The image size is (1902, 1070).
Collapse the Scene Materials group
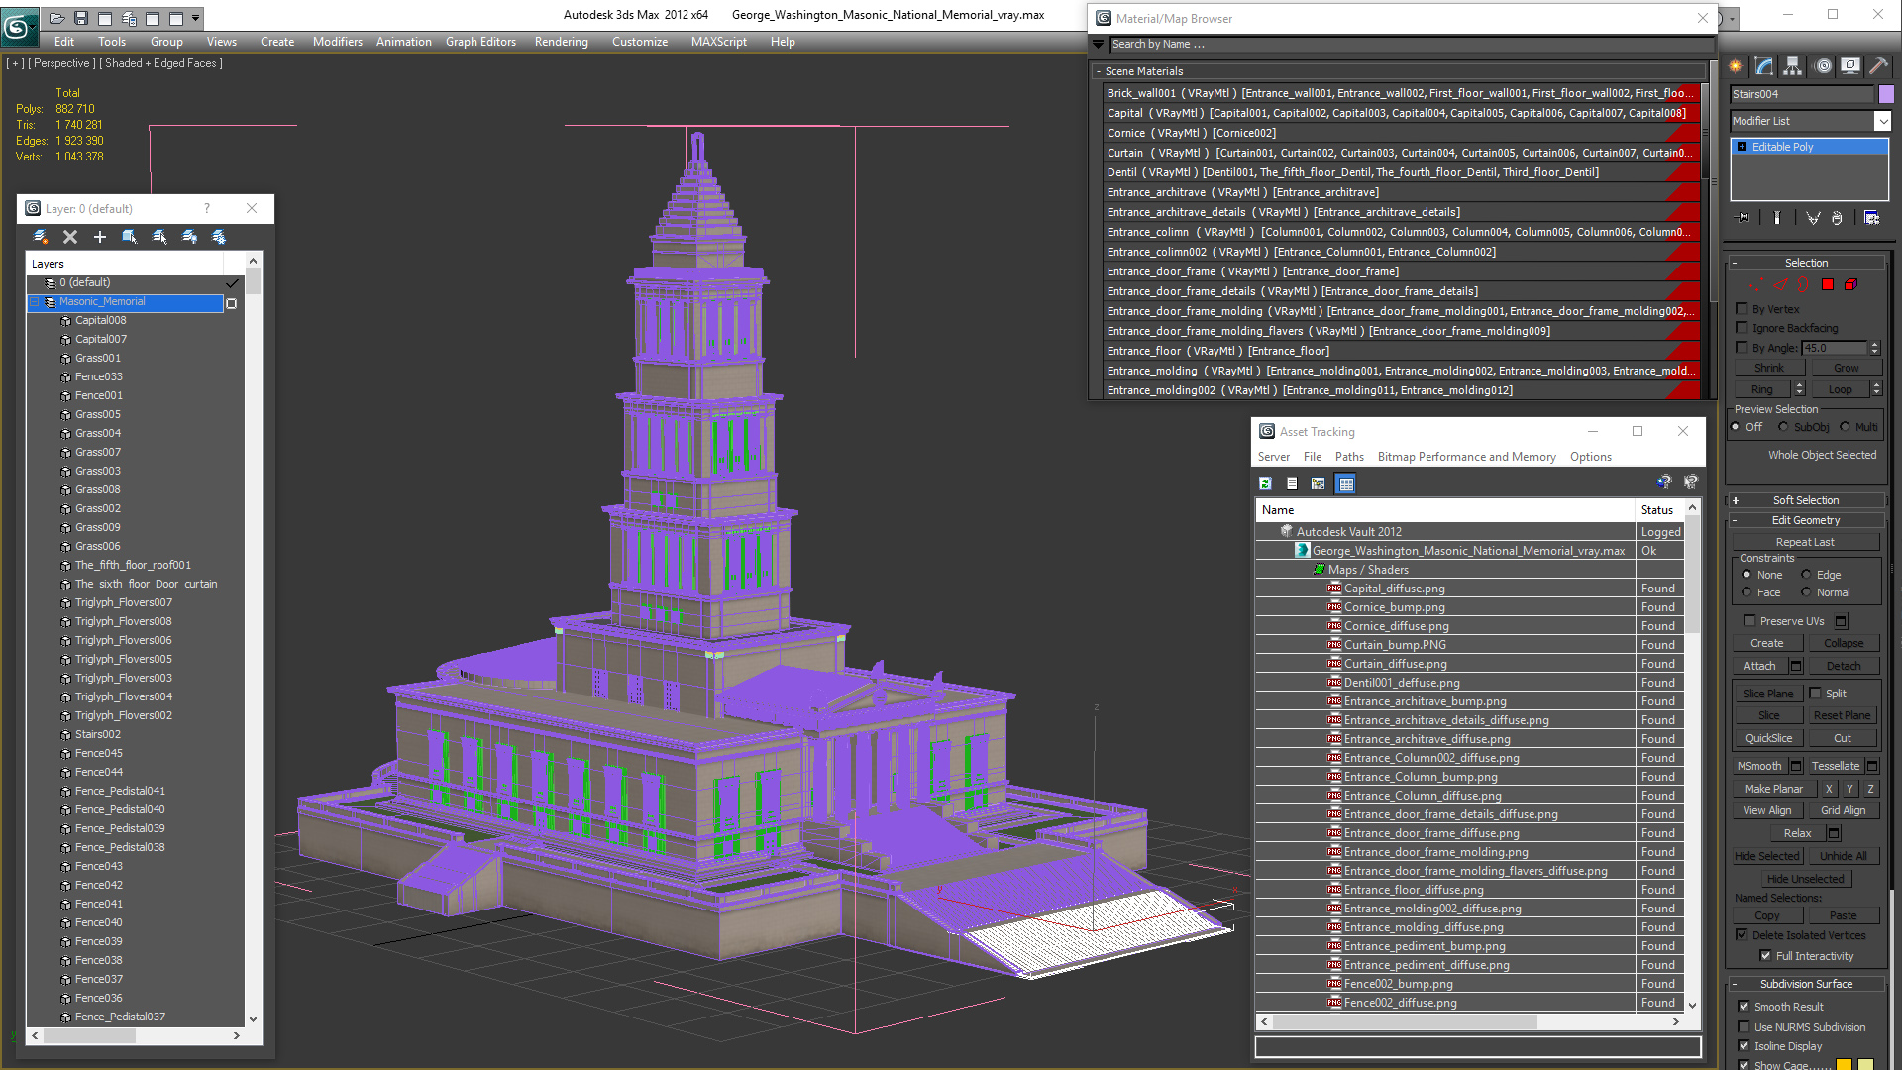click(x=1099, y=71)
